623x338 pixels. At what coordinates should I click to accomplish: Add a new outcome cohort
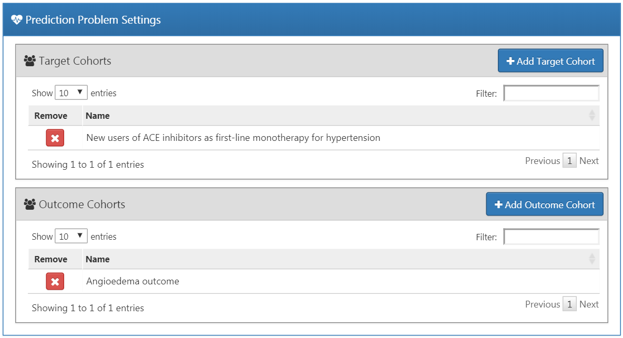(544, 204)
